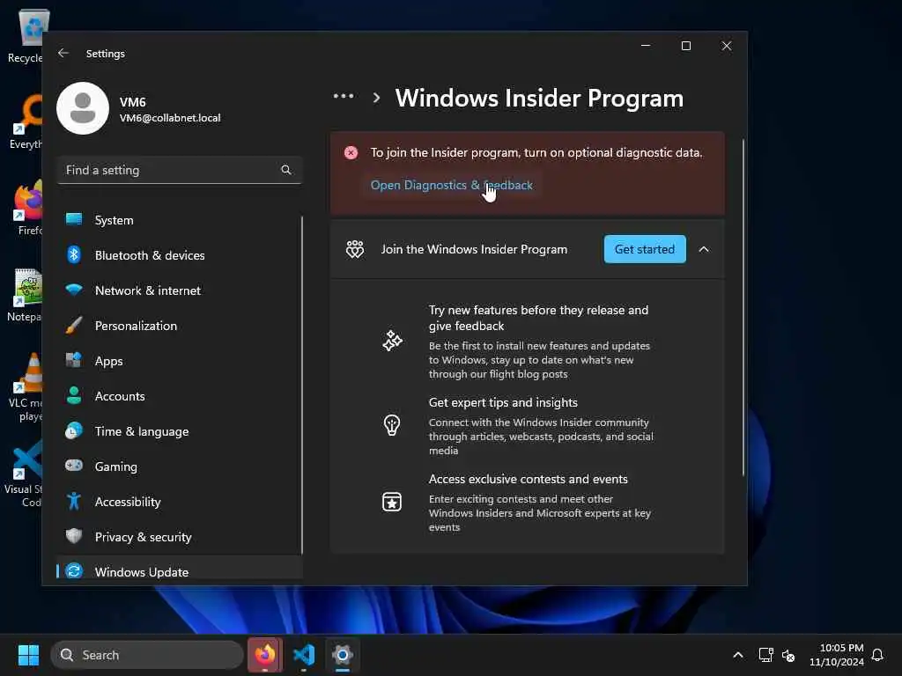Select Windows Update in the sidebar

pyautogui.click(x=179, y=569)
